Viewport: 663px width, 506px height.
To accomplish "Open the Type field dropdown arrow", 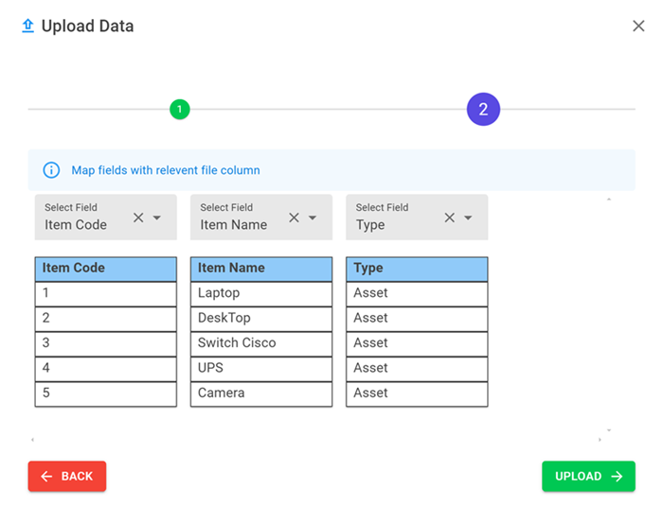I will point(468,218).
